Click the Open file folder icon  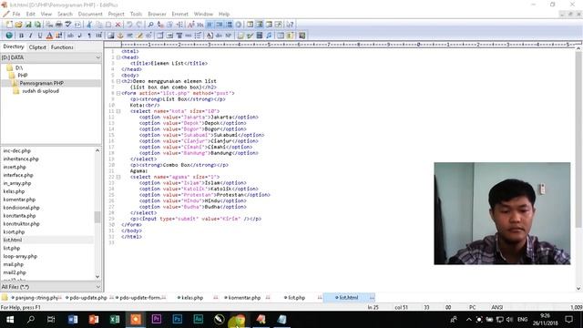click(x=18, y=25)
